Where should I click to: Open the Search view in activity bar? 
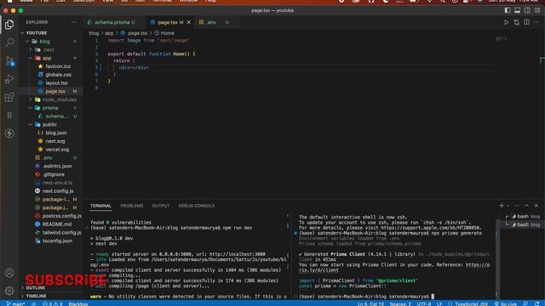[9, 42]
